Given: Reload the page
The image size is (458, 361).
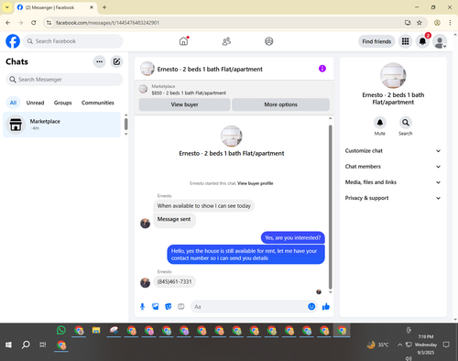Looking at the screenshot, I should click(34, 23).
